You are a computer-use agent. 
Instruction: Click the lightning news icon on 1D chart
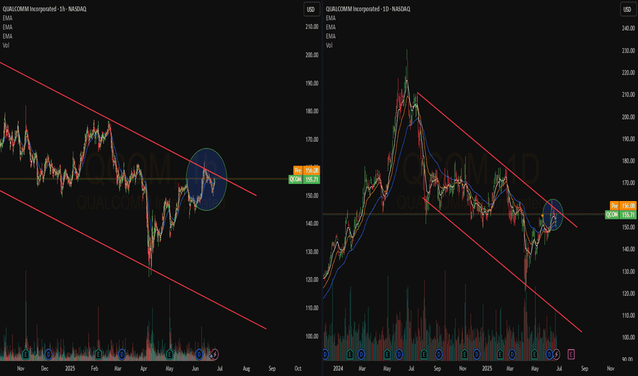point(557,354)
